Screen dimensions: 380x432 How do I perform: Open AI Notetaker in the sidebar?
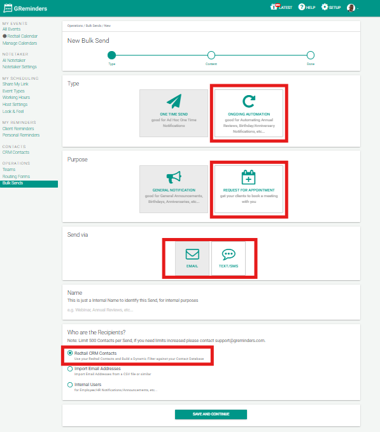pyautogui.click(x=14, y=61)
